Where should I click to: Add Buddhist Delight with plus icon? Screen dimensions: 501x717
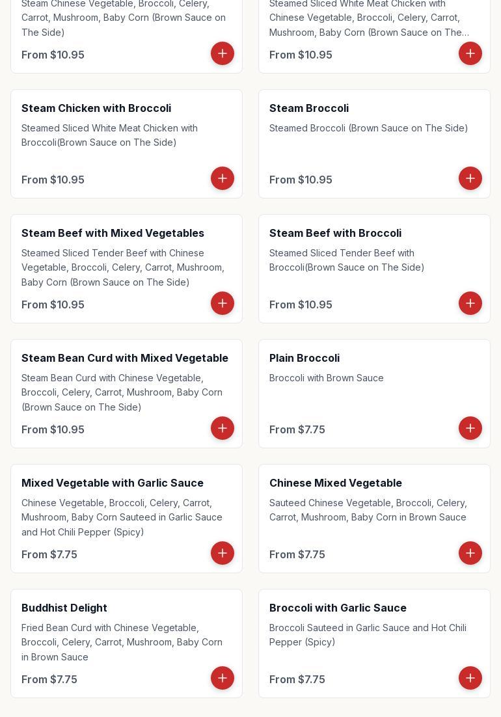coord(222,678)
